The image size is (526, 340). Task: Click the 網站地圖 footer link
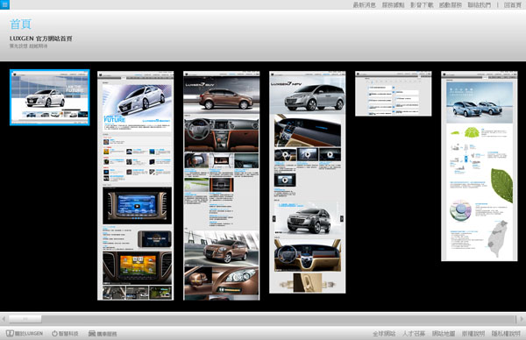(x=444, y=333)
